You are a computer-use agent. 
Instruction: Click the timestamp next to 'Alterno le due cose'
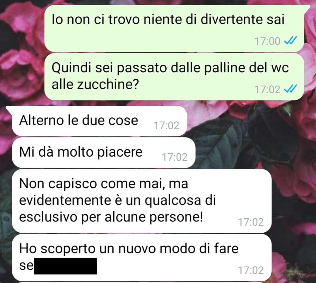166,125
